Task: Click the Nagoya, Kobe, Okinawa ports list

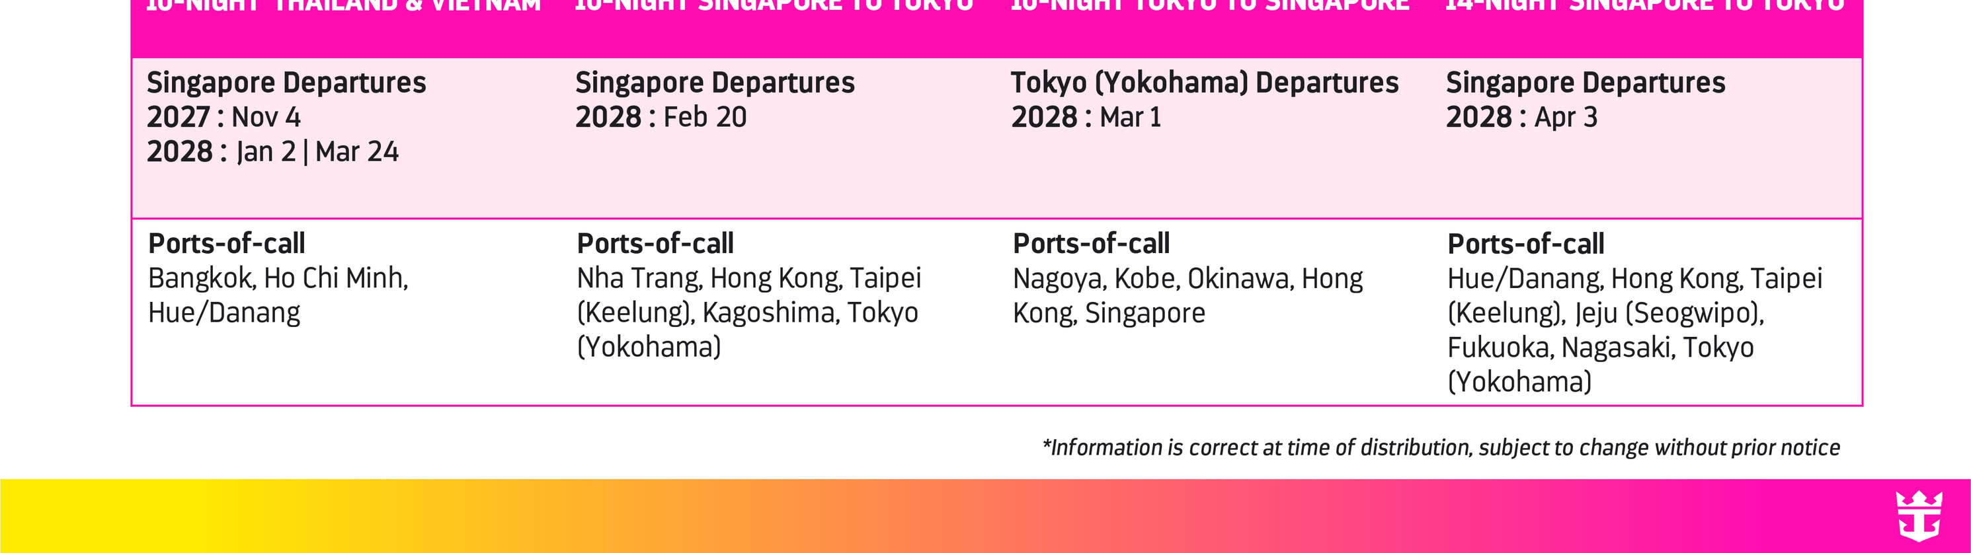Action: tap(1187, 278)
